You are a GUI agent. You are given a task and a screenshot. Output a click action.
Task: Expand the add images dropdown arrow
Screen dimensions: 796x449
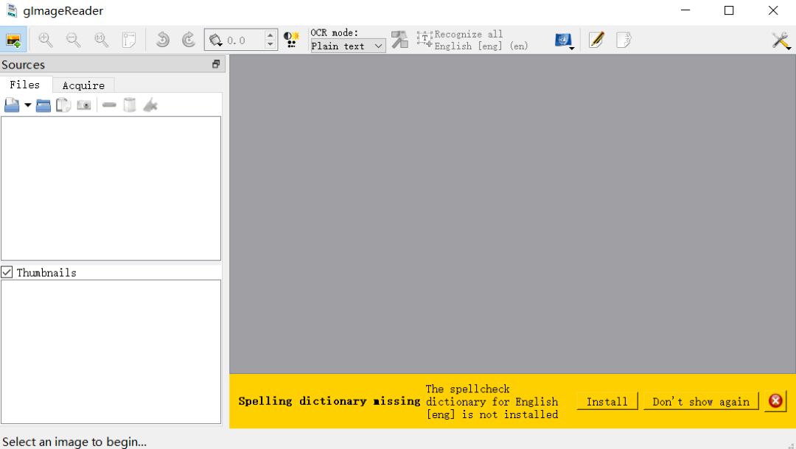[x=28, y=105]
